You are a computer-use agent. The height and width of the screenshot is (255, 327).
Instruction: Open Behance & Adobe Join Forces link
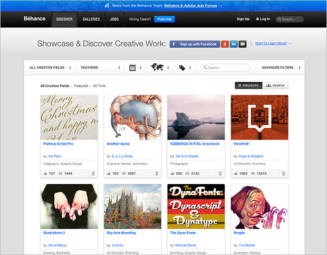click(x=190, y=6)
